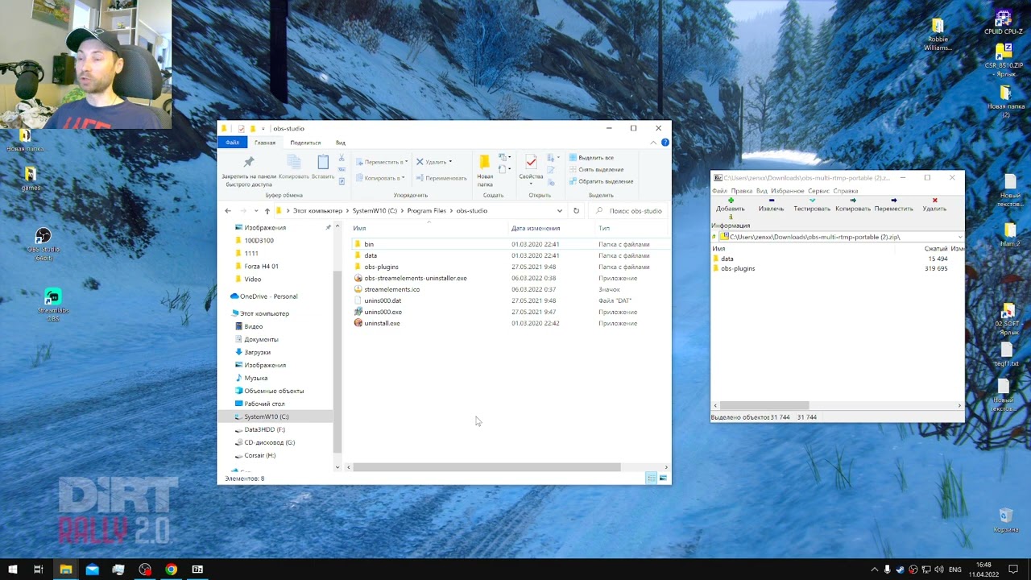Click the 7-Zip Move arrow icon
1031x580 pixels.
(894, 201)
